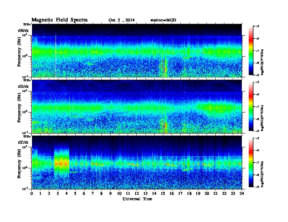Click the "-7" value on dD/dt color scale
The height and width of the screenshot is (222, 288).
pyautogui.click(x=257, y=107)
